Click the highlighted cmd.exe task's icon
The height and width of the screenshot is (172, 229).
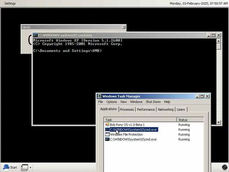107,130
